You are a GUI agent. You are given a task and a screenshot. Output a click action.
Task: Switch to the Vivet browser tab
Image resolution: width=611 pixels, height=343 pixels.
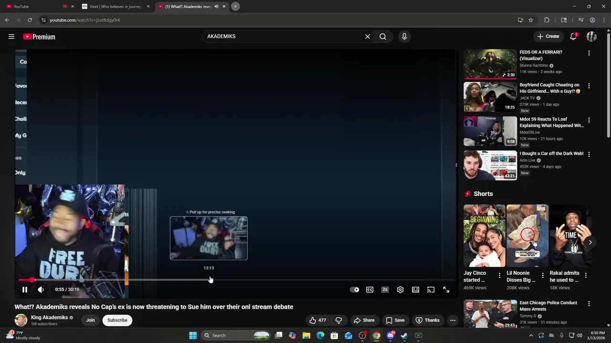coord(116,7)
